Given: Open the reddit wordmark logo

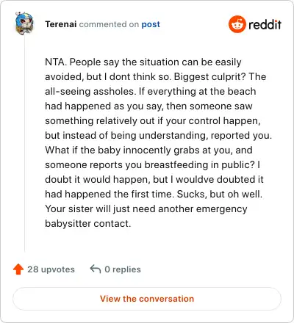Looking at the screenshot, I should pyautogui.click(x=265, y=24).
